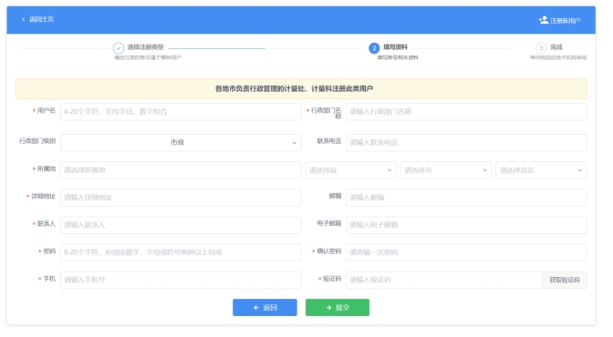
Task: Focus the 电子邮箱 input field
Action: [x=466, y=225]
